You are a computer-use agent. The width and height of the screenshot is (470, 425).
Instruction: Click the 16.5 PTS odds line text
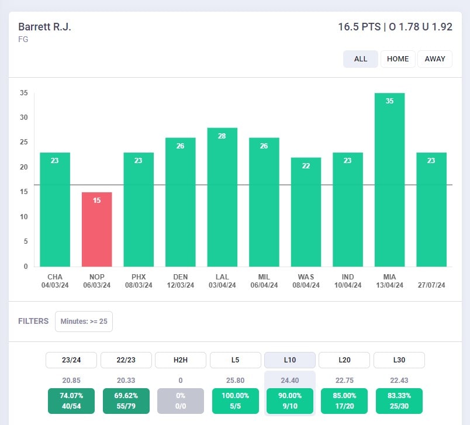[x=395, y=27]
